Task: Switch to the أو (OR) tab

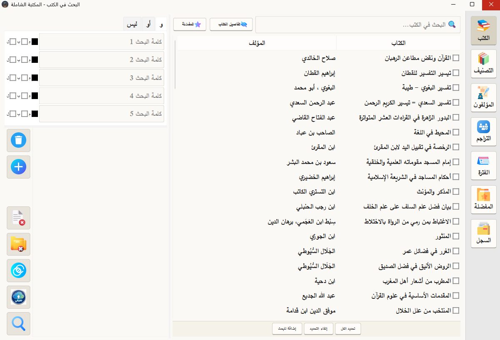Action: [x=149, y=25]
